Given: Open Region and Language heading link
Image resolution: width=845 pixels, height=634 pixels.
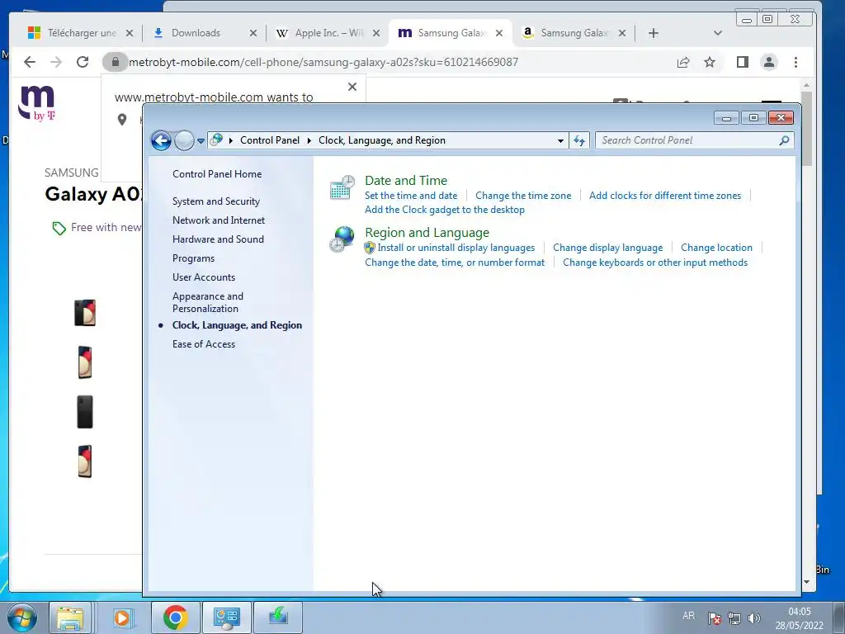Looking at the screenshot, I should (x=427, y=232).
